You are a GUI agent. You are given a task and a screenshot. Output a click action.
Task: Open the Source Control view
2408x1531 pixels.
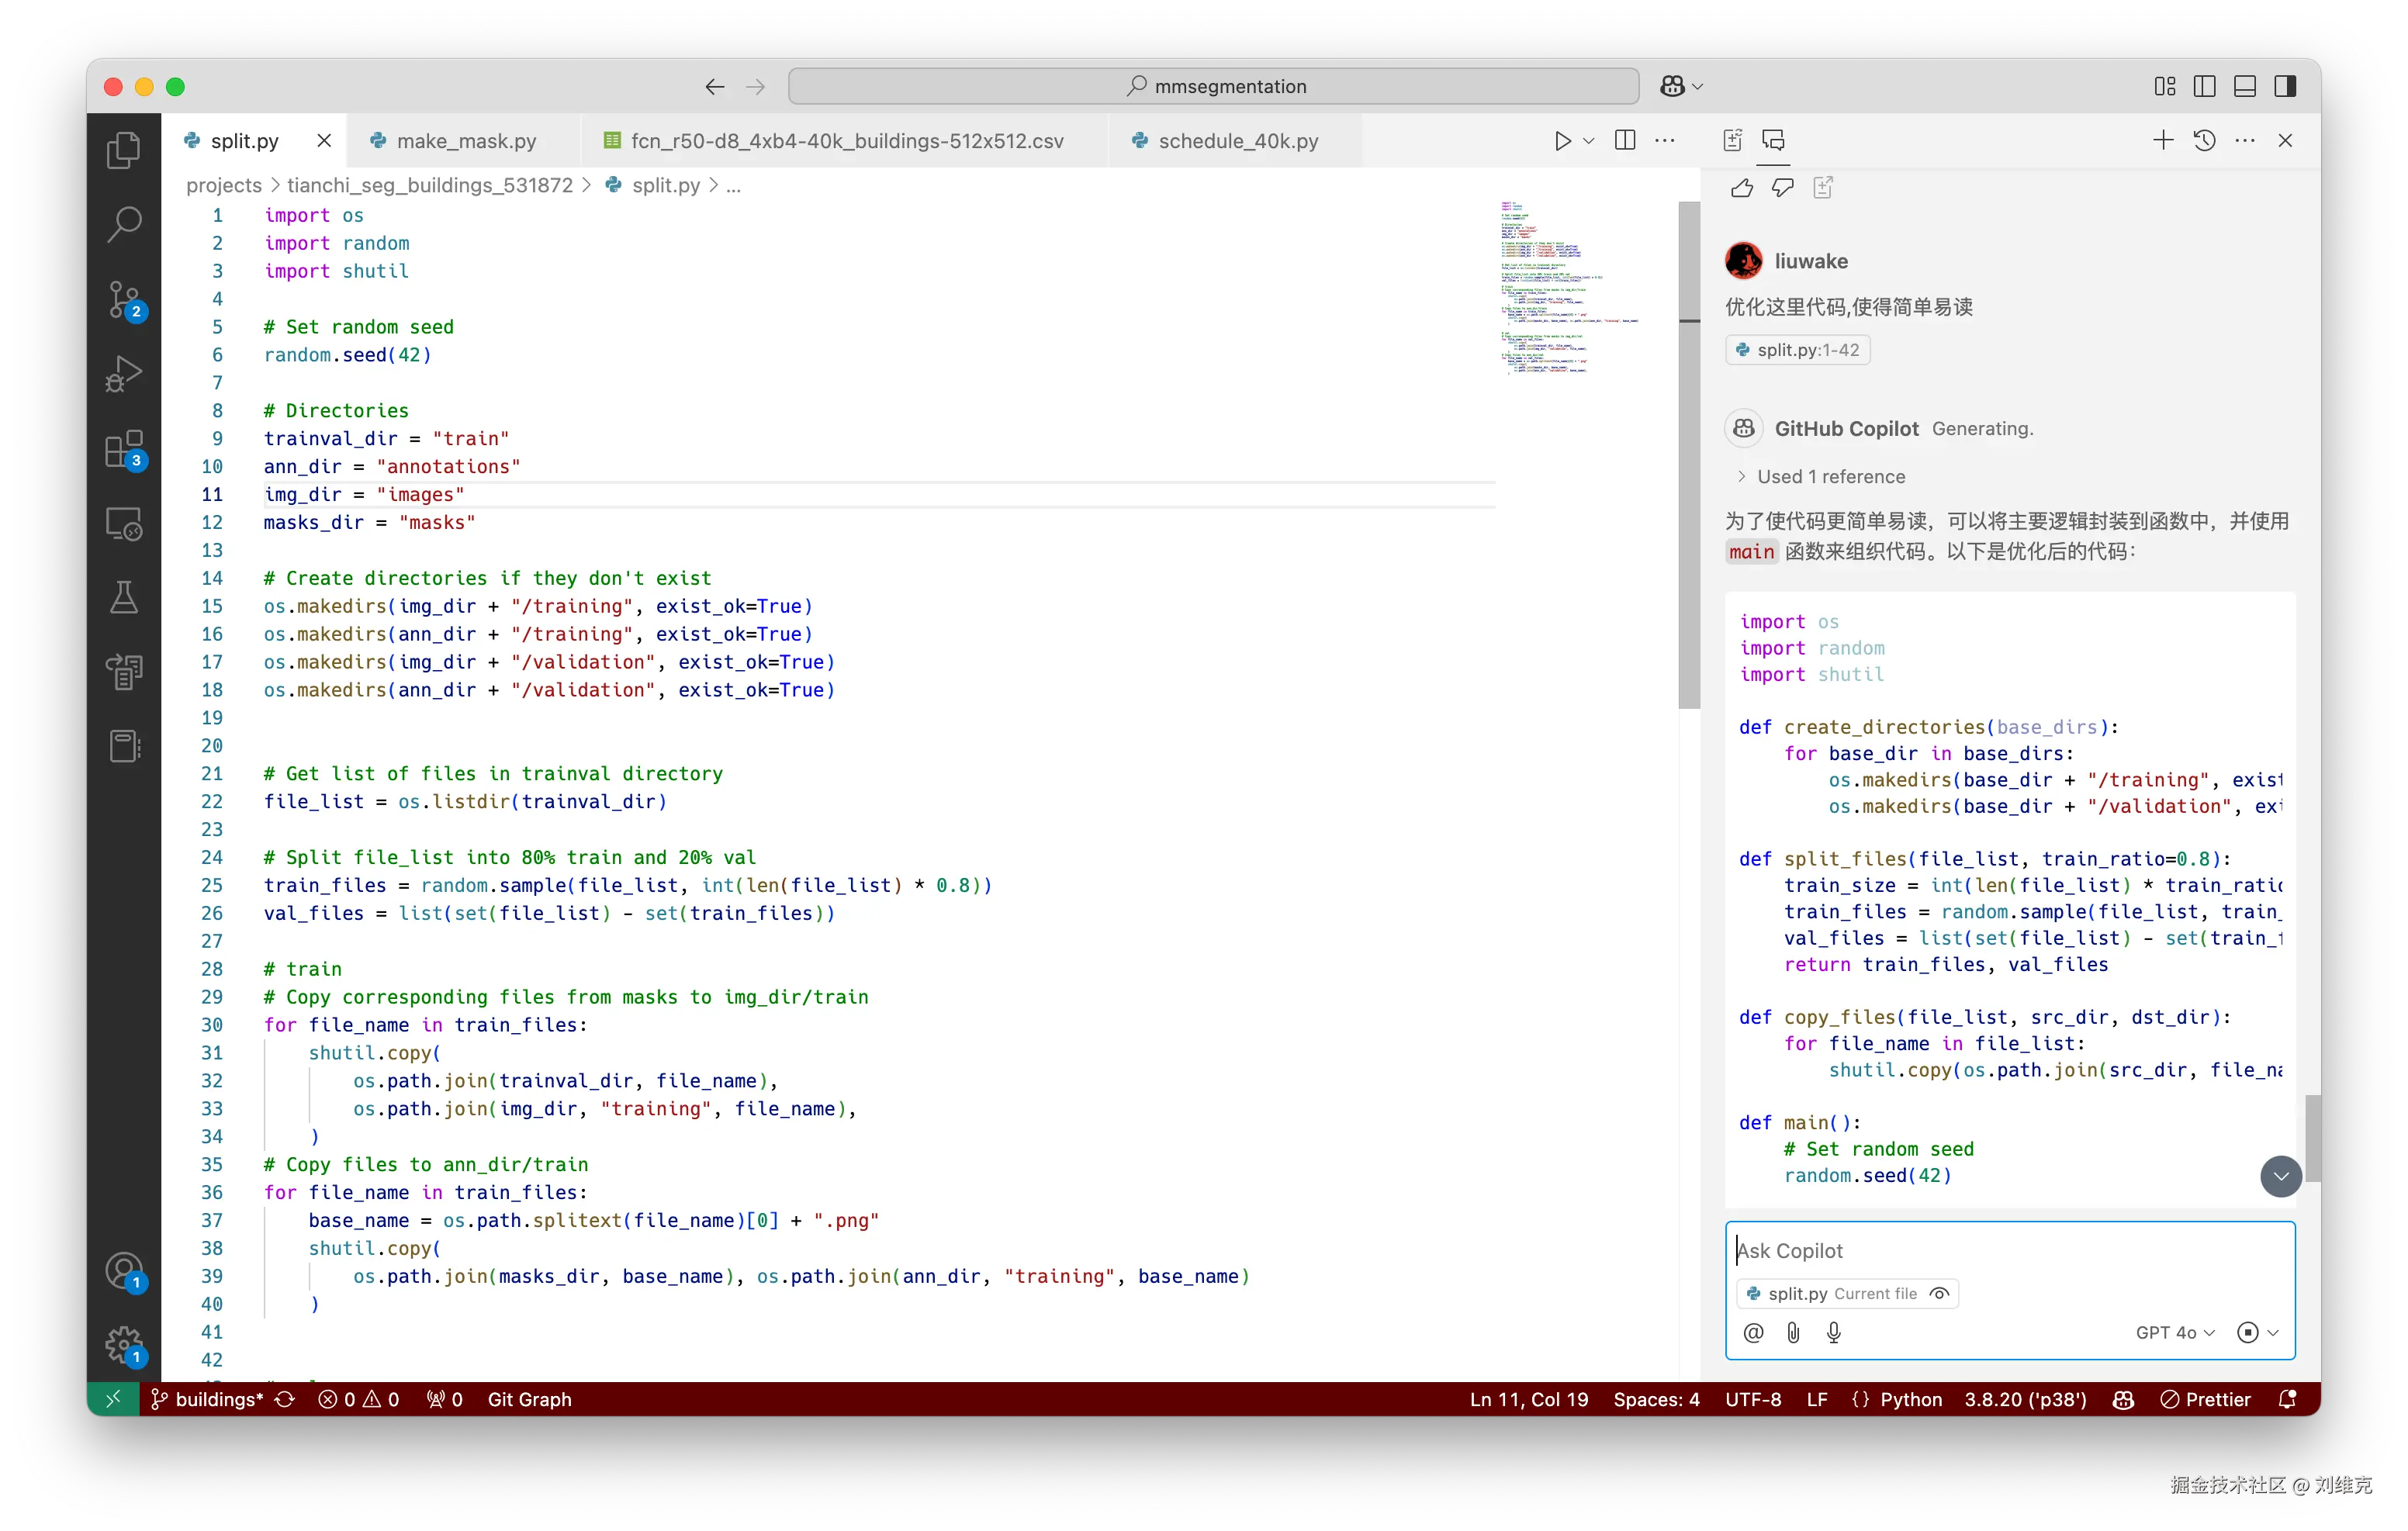click(x=124, y=298)
